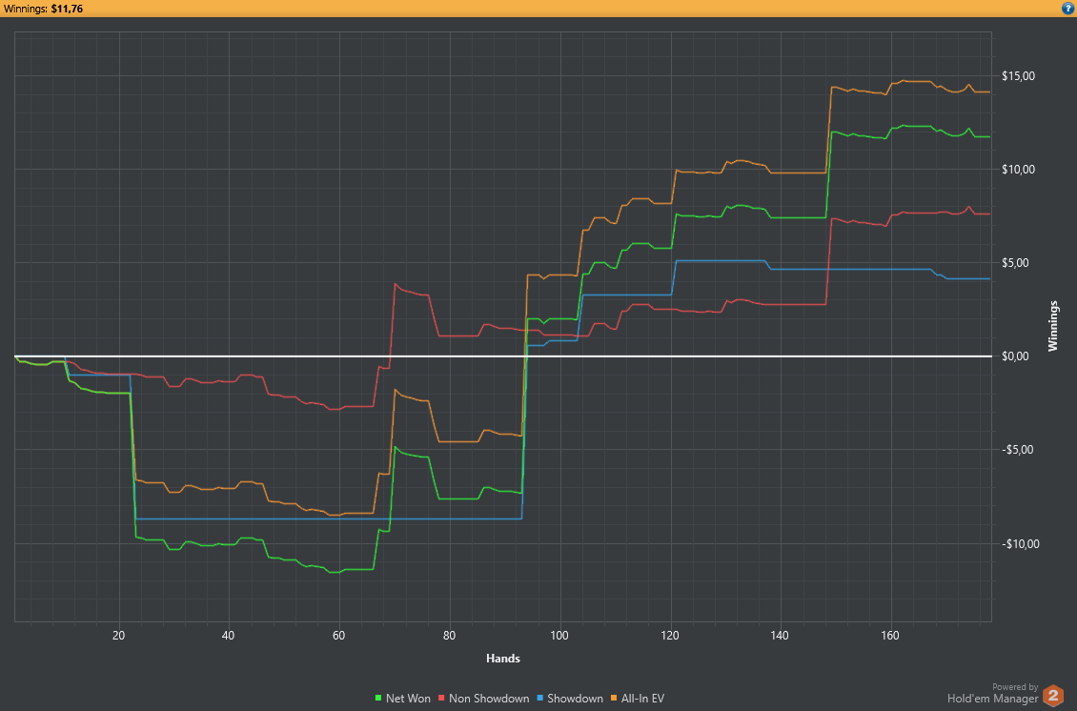
Task: Click the Hold'em Manager 2 logo badge
Action: pos(1053,696)
